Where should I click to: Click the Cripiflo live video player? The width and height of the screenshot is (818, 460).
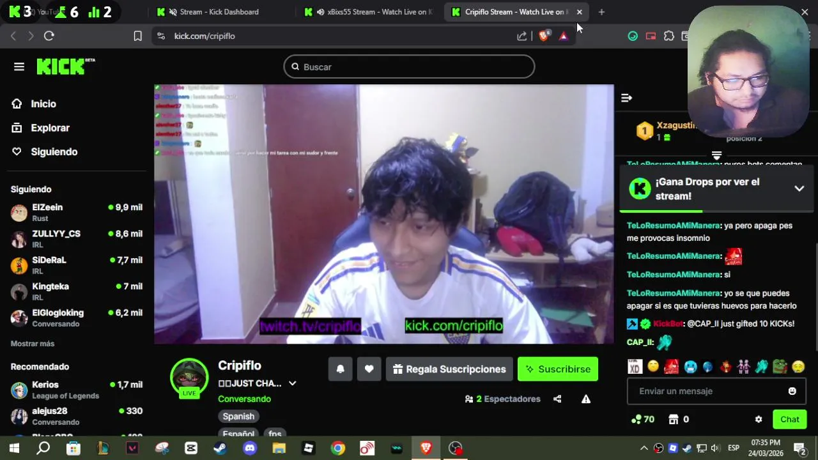[x=384, y=214]
